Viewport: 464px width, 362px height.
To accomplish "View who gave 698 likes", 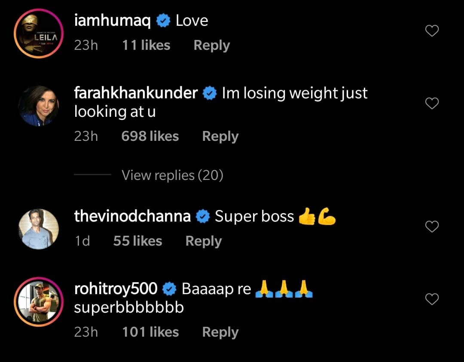I will 150,137.
